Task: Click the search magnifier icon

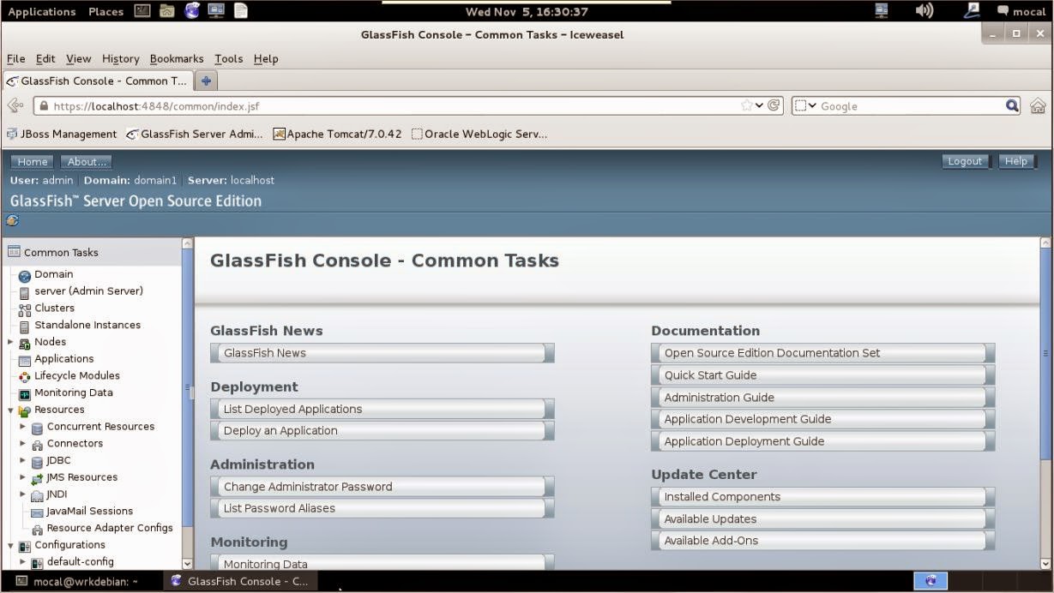Action: coord(1012,105)
